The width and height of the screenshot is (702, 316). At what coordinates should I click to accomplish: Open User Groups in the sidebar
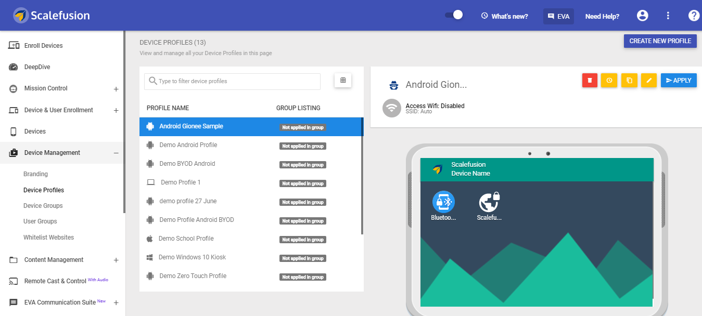pos(40,221)
